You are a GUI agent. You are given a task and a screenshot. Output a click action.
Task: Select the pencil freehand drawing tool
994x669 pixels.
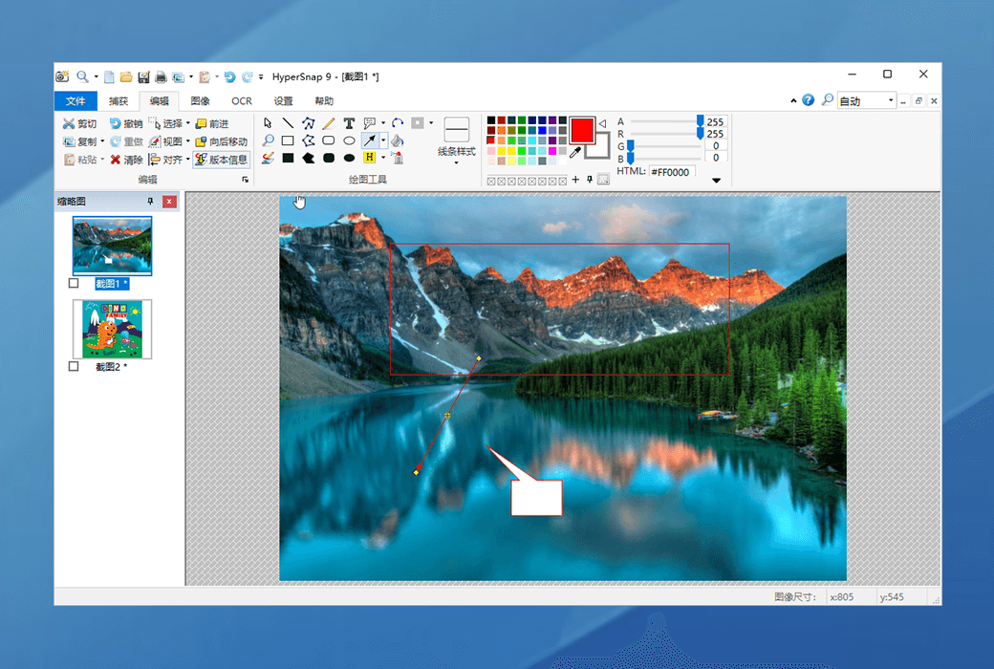(329, 123)
